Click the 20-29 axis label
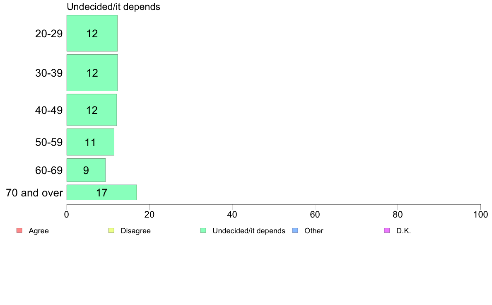 click(x=49, y=34)
